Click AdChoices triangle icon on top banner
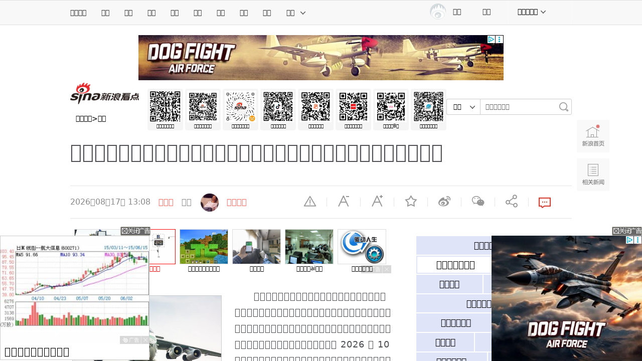The width and height of the screenshot is (642, 361). pos(492,39)
